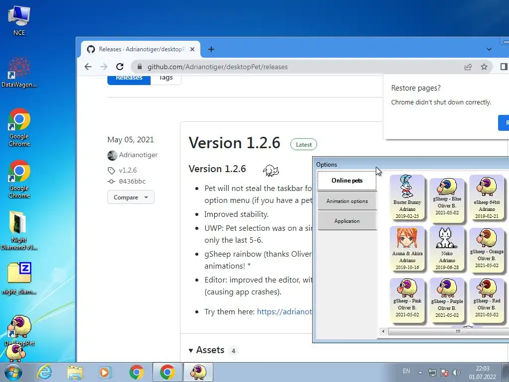Image resolution: width=509 pixels, height=382 pixels.
Task: Go back in the Chrome browser
Action: pos(88,67)
